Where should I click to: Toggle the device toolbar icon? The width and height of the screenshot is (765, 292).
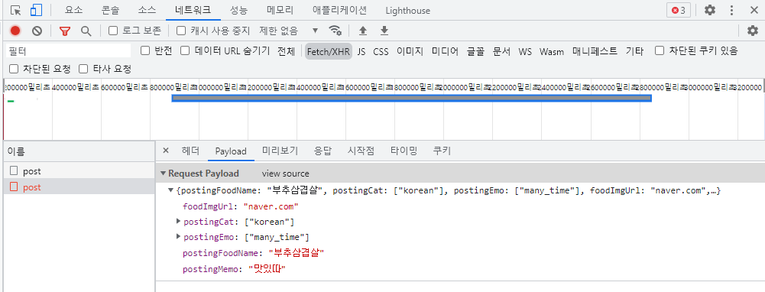point(36,10)
